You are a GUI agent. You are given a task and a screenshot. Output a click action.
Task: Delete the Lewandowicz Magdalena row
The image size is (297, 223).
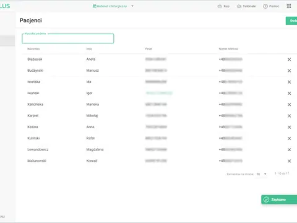click(289, 150)
